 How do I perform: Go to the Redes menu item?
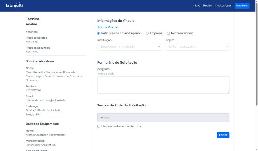(x=207, y=6)
